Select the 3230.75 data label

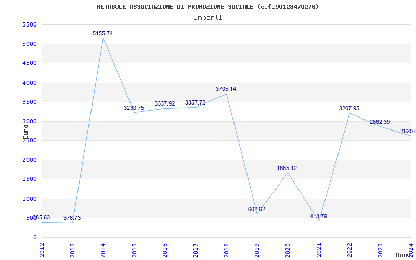pyautogui.click(x=134, y=108)
